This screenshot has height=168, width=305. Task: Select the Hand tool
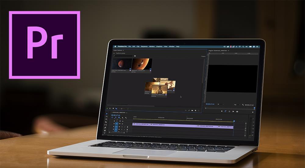105,130
